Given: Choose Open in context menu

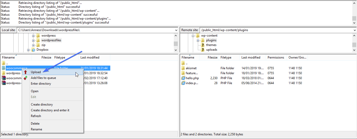Looking at the screenshot, I should point(53,91).
